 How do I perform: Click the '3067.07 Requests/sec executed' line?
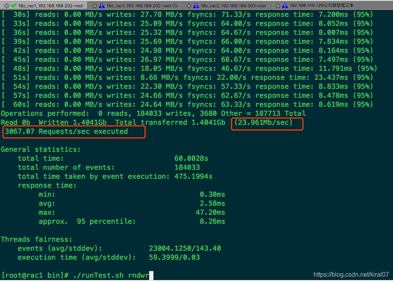67,131
